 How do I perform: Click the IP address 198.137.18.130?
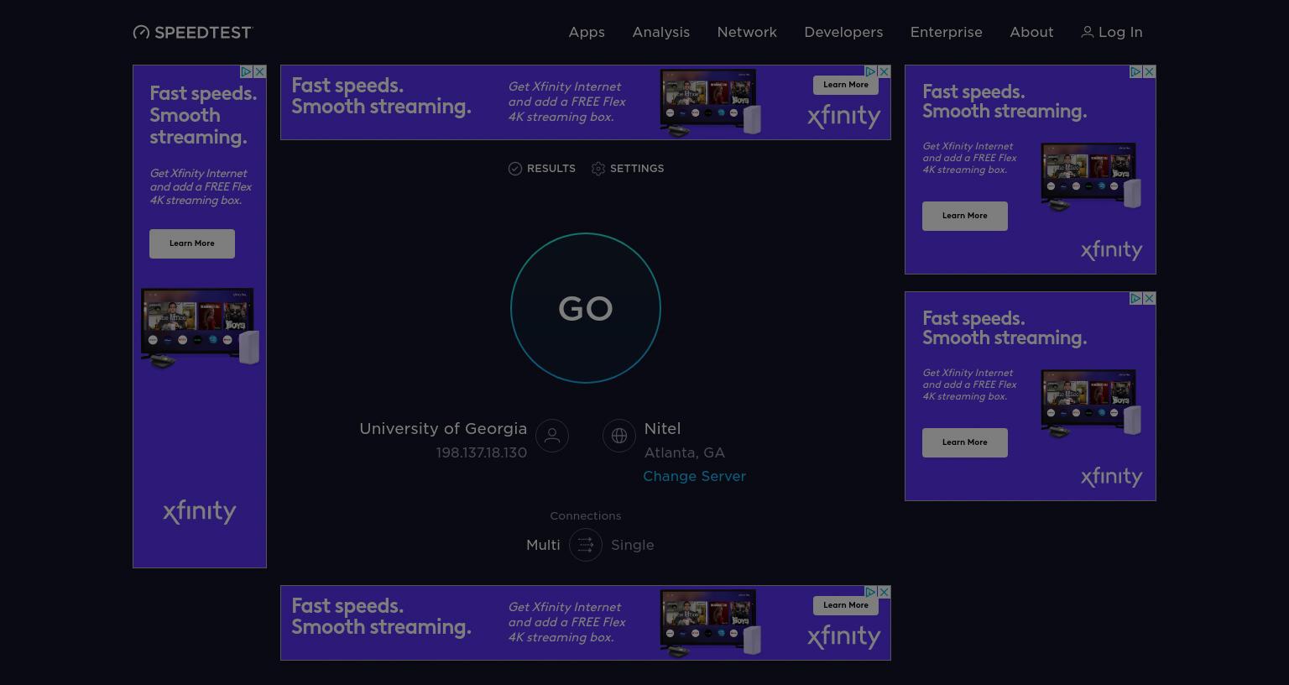[x=482, y=452]
